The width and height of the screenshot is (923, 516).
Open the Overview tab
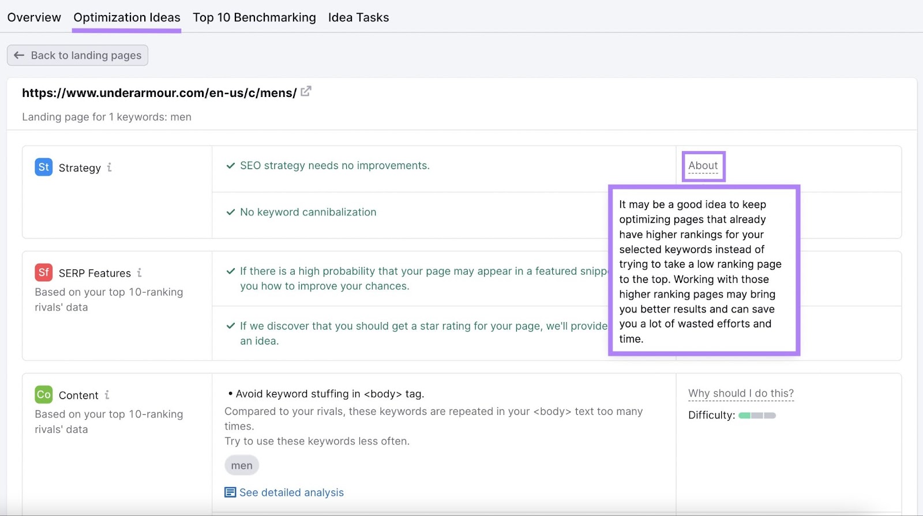click(x=34, y=17)
